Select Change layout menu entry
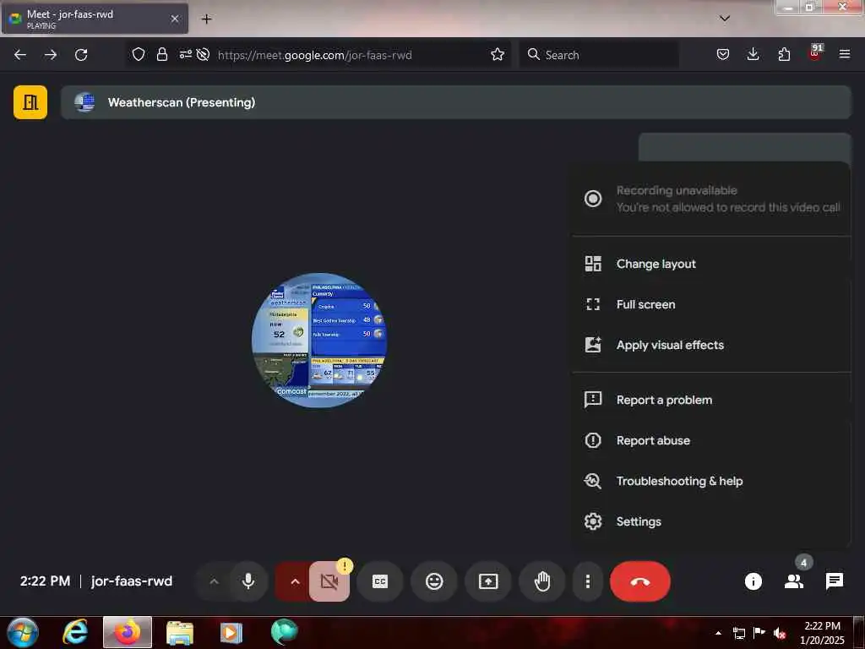This screenshot has width=865, height=649. [711, 264]
